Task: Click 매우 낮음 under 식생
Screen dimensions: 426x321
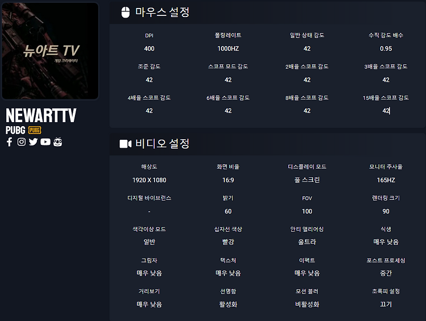Action: 386,242
